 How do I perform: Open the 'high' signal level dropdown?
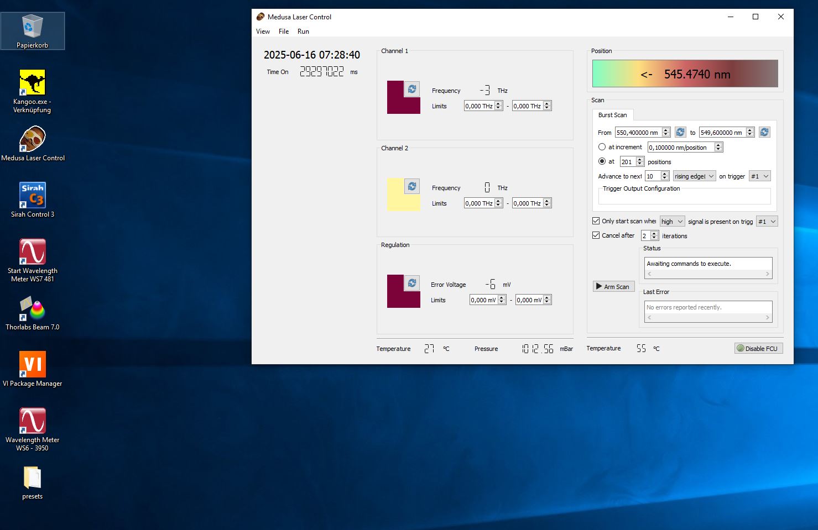point(672,222)
